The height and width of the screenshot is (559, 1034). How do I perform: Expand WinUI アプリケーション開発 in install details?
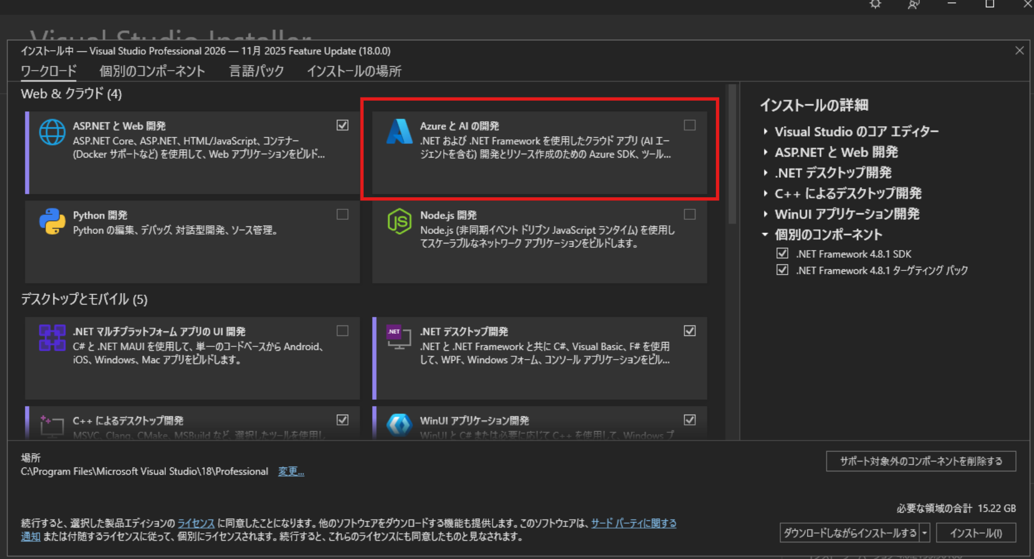pos(766,214)
